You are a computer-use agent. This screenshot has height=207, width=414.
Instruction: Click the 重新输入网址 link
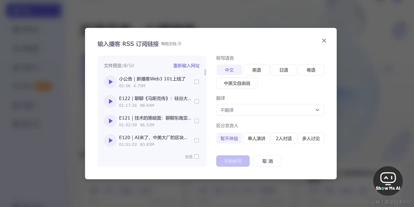[186, 66]
